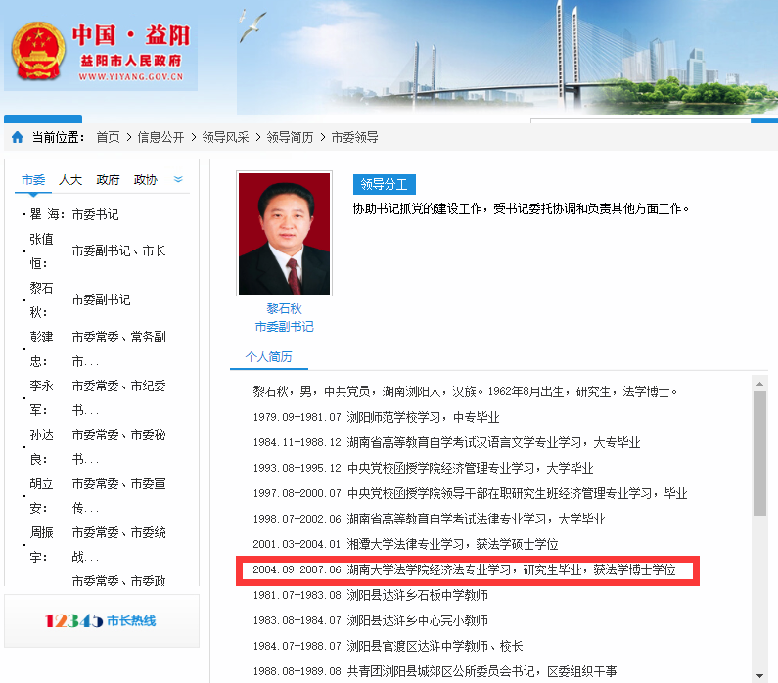This screenshot has height=683, width=778.
Task: Switch to the 政府 tab
Action: (x=108, y=180)
